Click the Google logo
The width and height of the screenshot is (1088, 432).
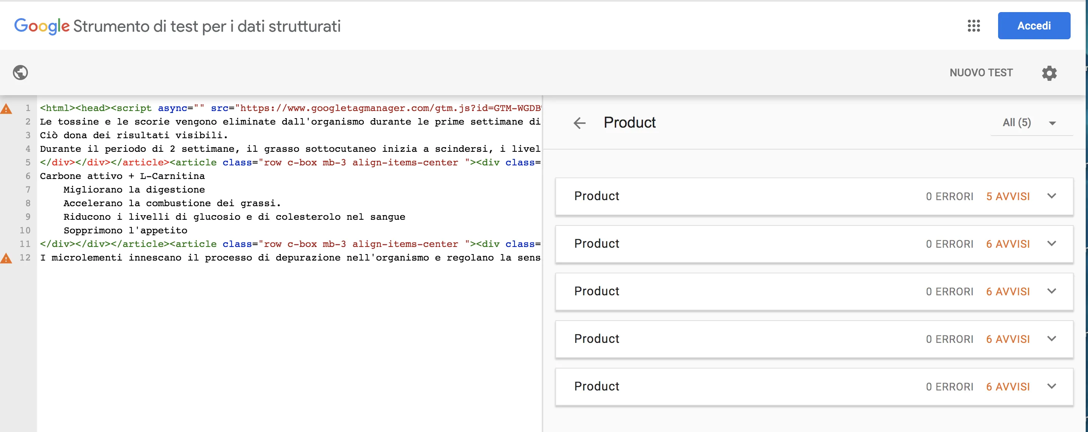point(42,26)
